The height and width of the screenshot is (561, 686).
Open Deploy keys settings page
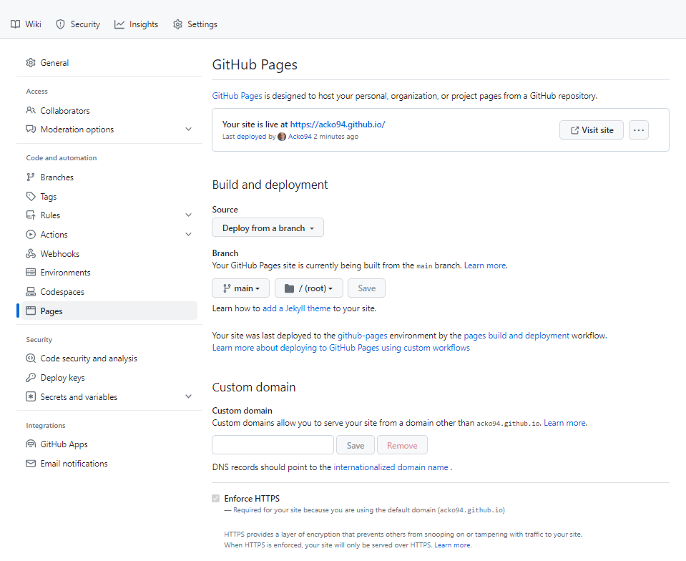[109, 377]
